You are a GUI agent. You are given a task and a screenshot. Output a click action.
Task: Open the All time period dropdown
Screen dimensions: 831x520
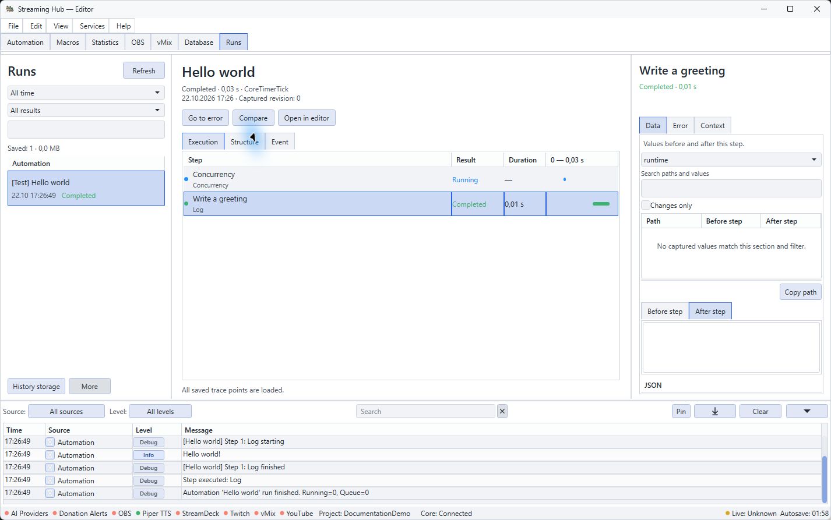(86, 93)
